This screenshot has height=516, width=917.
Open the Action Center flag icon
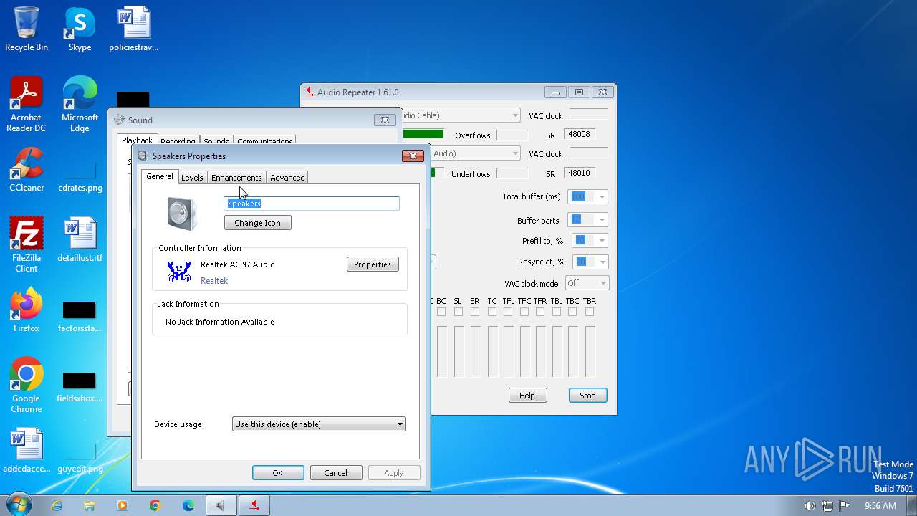[x=845, y=505]
